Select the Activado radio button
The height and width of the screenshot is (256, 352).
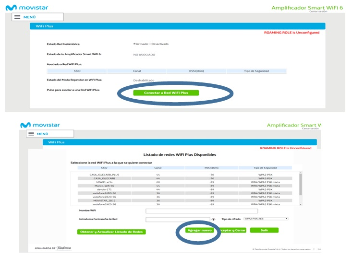click(x=134, y=44)
